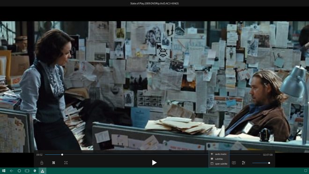Click the zoom/crop video icon

click(53, 163)
